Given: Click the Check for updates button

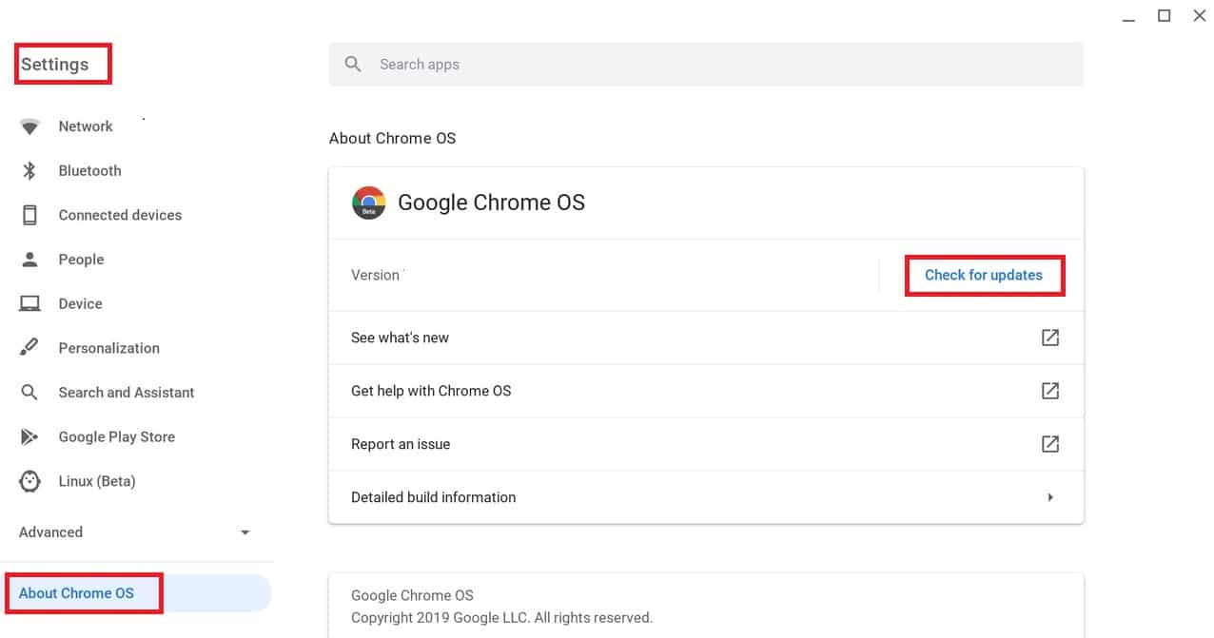Looking at the screenshot, I should click(x=984, y=275).
